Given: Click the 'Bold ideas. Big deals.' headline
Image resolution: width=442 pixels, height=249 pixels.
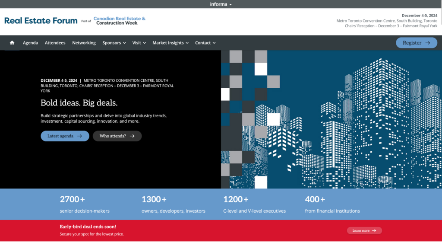Looking at the screenshot, I should click(79, 103).
